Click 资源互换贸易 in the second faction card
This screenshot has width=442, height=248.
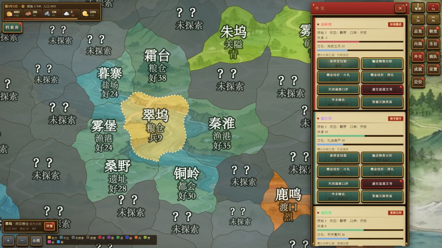(x=382, y=196)
